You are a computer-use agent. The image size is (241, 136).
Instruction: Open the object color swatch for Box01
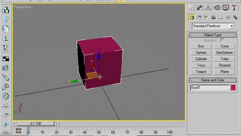click(x=233, y=88)
